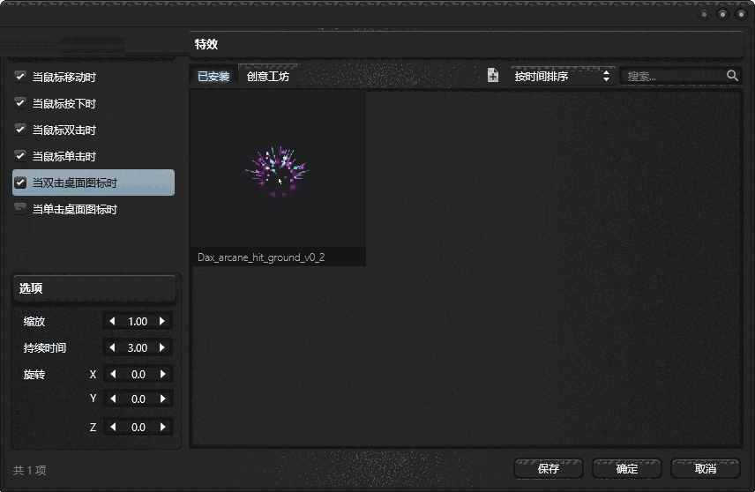The image size is (755, 492).
Task: Click the 确定 button
Action: [627, 468]
